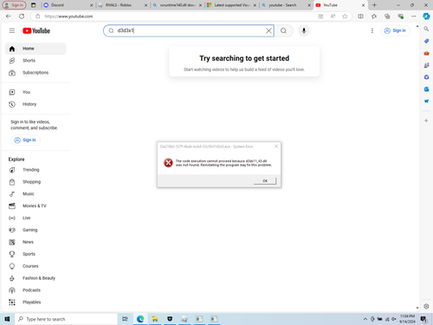Add page to favorites star
This screenshot has height=325, width=433.
click(345, 16)
